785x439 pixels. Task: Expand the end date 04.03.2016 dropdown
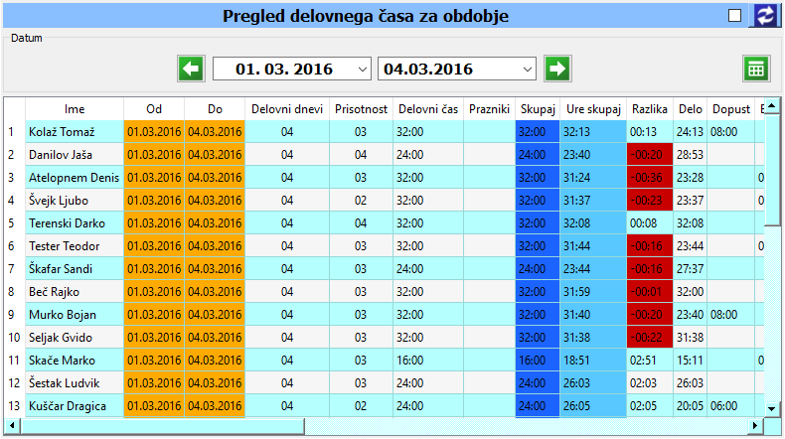pos(526,70)
